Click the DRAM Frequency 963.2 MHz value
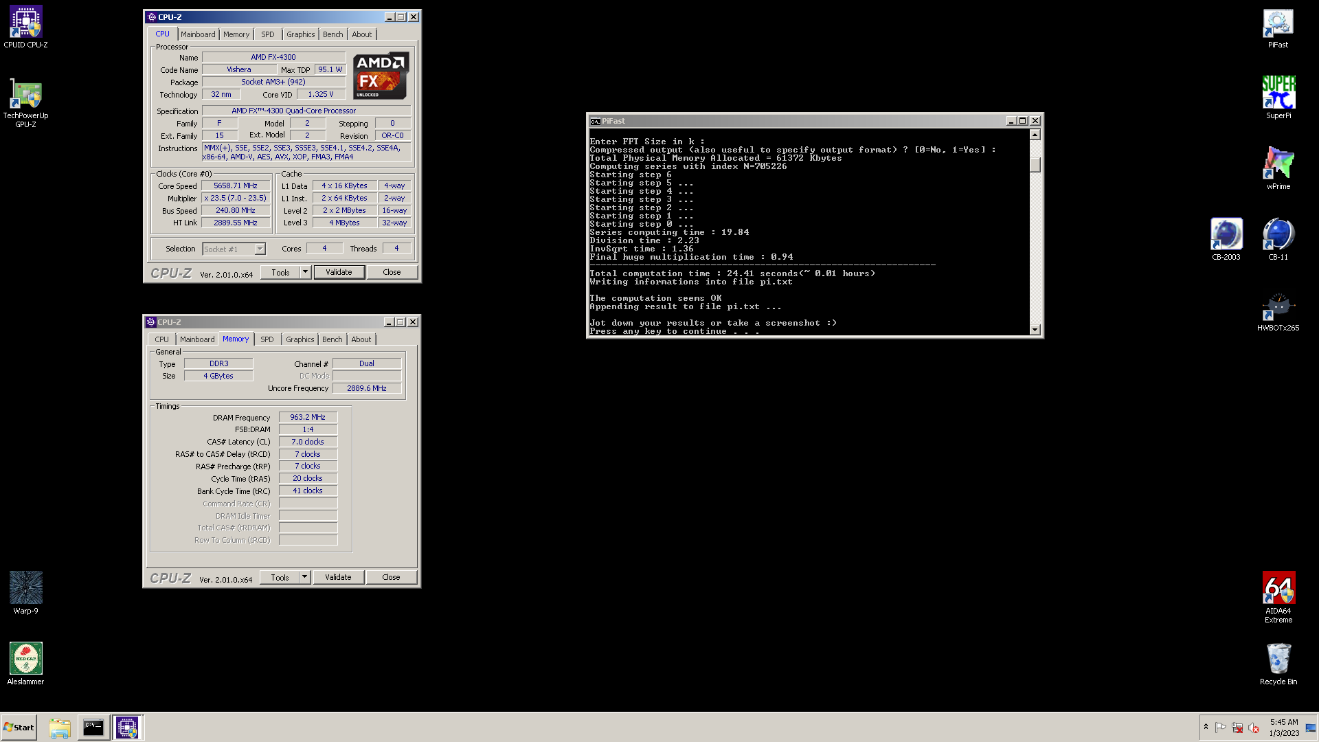 point(308,417)
